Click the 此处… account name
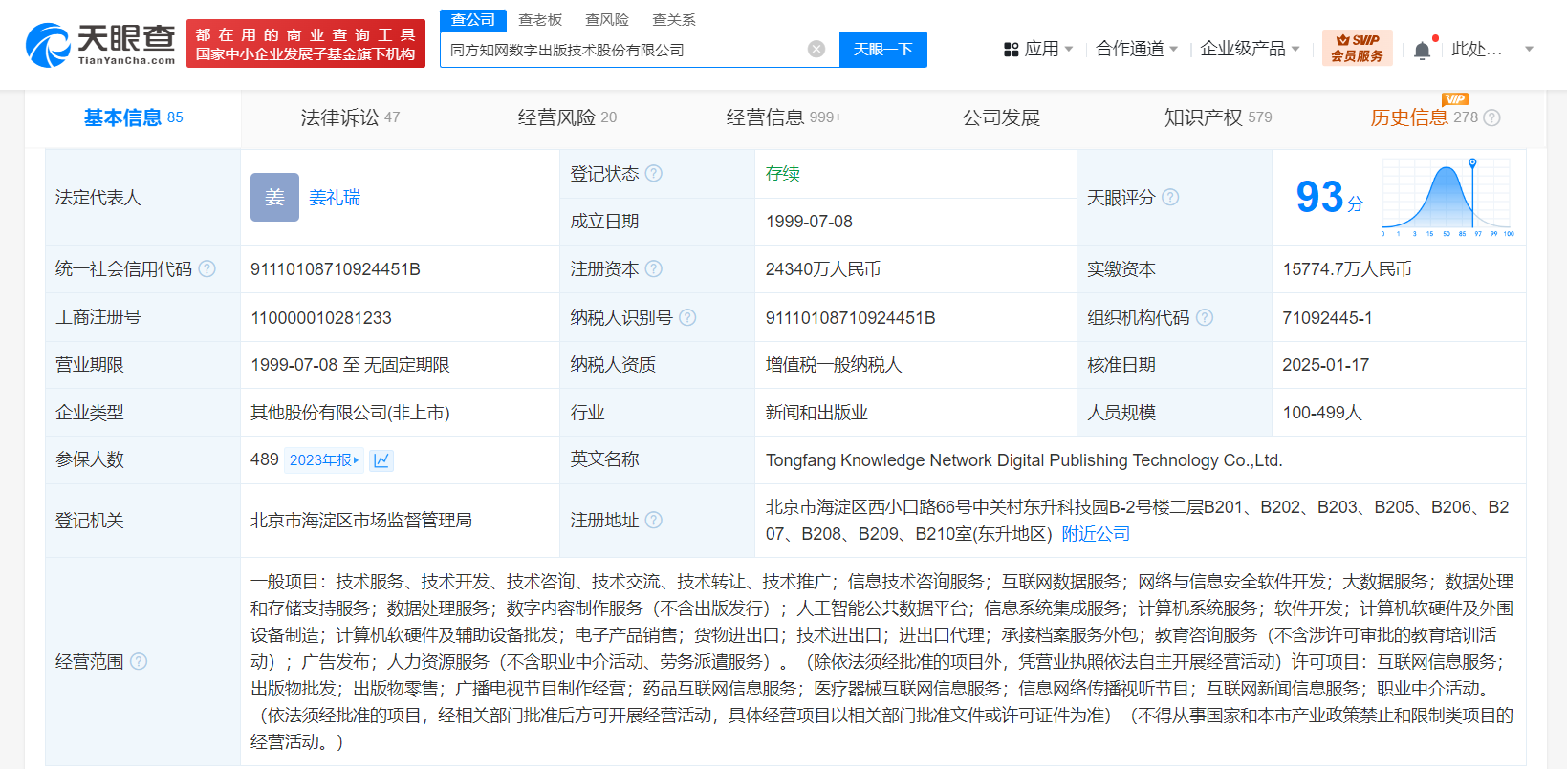 point(1477,49)
